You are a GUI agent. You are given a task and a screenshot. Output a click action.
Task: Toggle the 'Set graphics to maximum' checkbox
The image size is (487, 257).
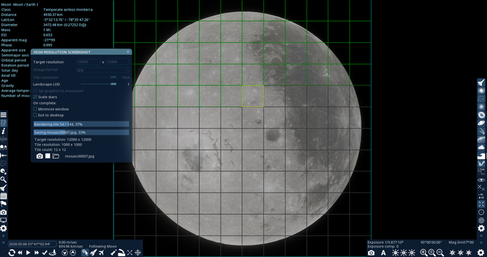point(35,91)
